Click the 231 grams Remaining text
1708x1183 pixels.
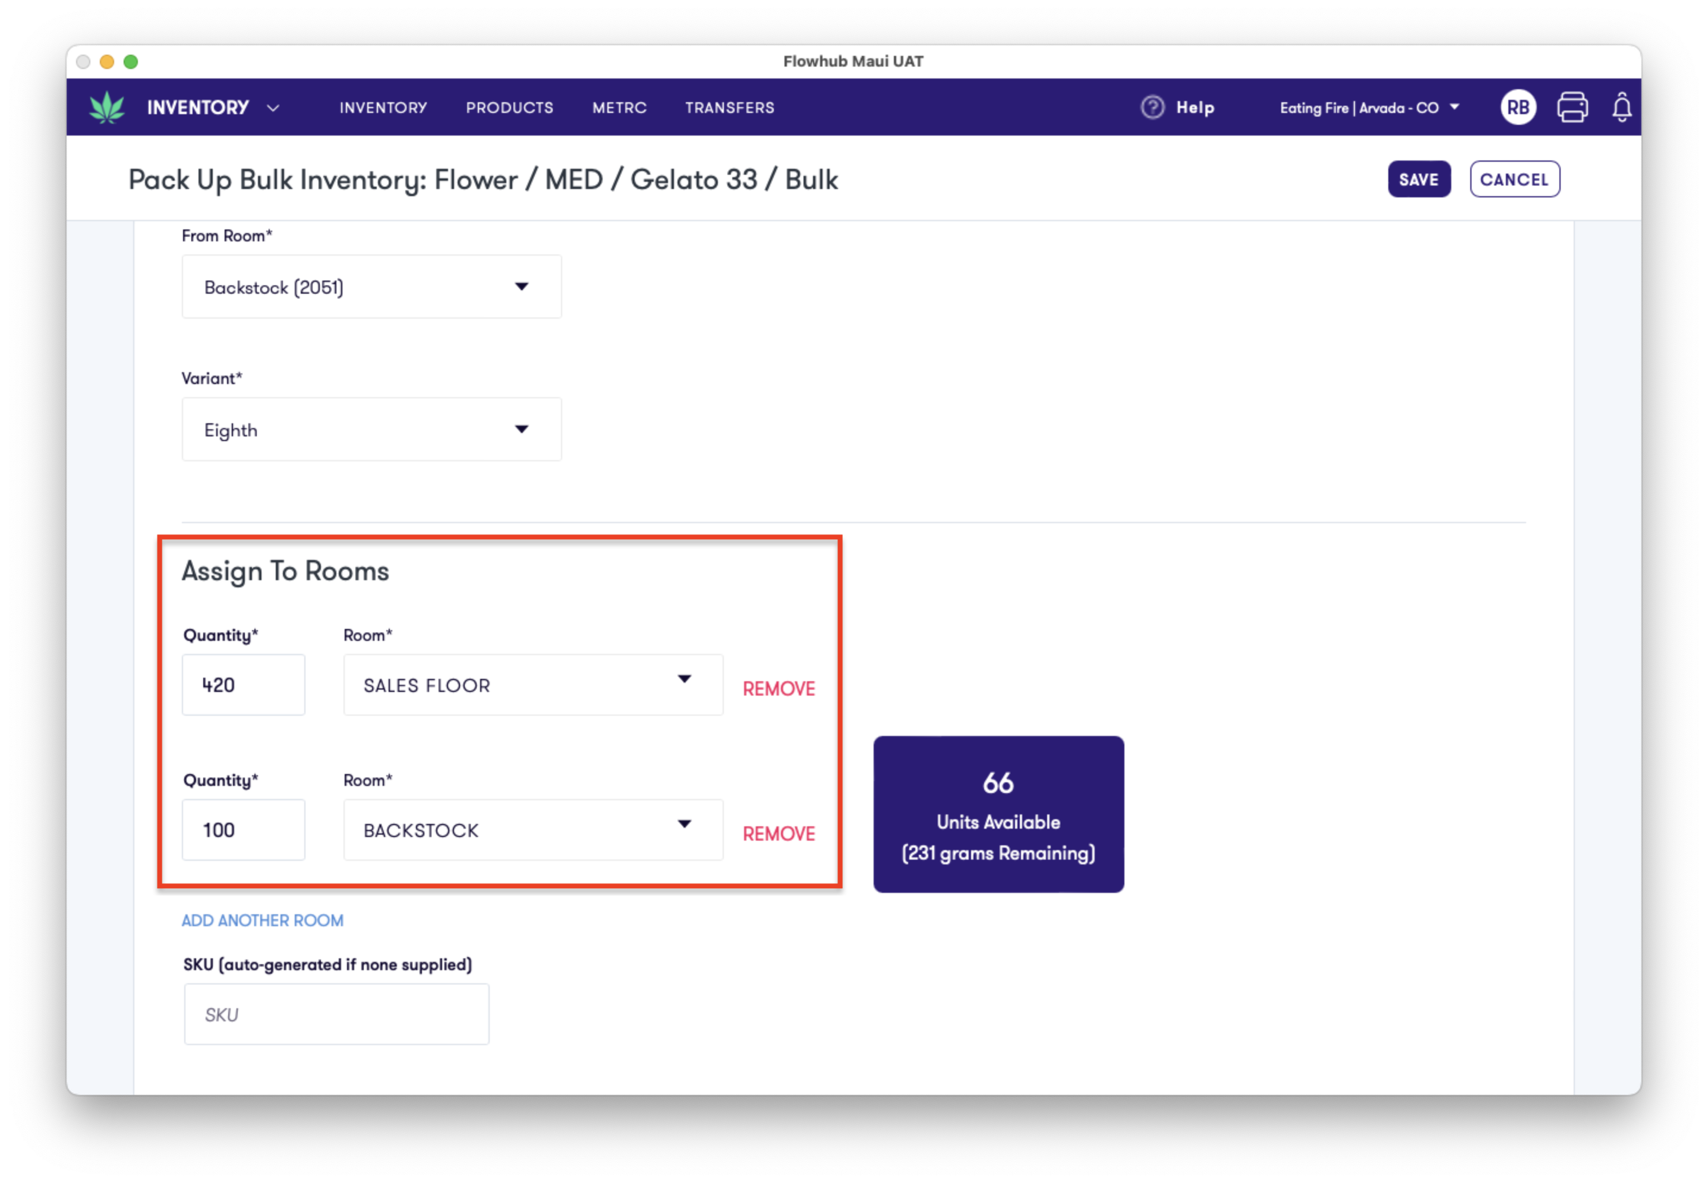998,853
